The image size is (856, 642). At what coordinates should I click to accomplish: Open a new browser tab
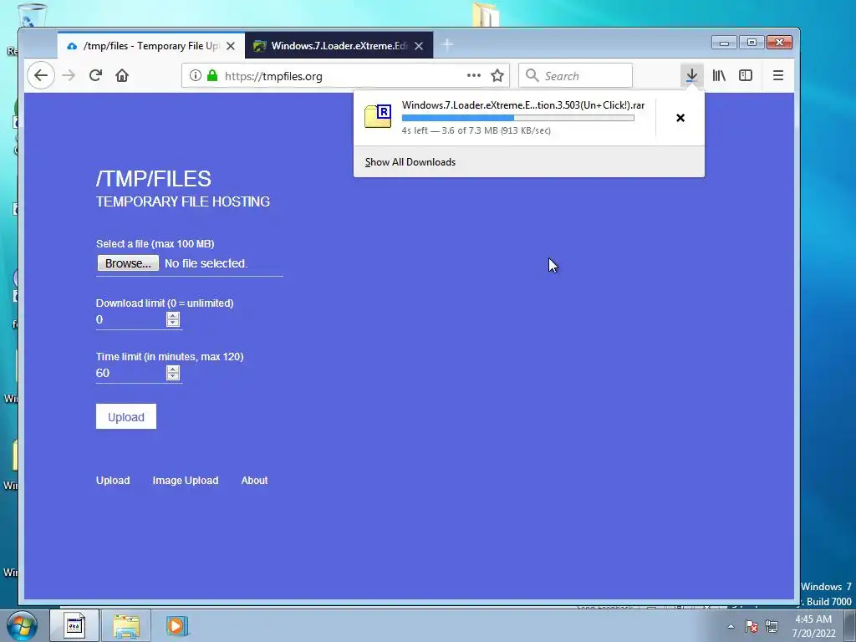click(447, 45)
